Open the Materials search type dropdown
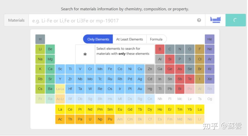The width and height of the screenshot is (248, 136). (16, 20)
